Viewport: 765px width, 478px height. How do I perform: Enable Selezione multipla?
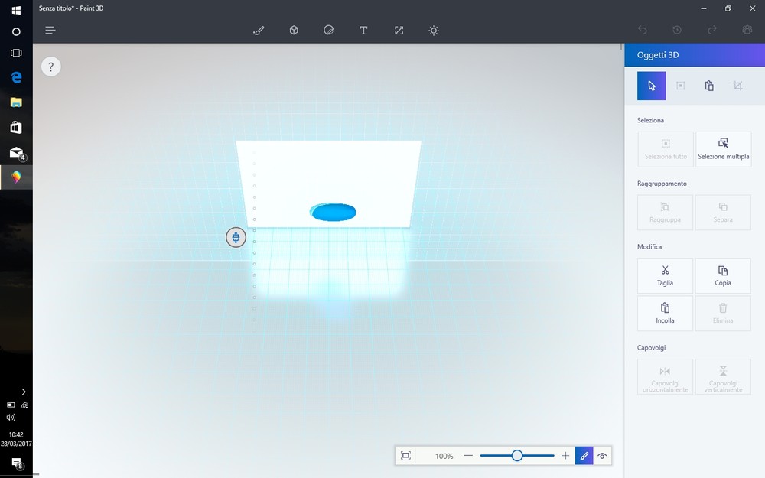click(x=723, y=149)
